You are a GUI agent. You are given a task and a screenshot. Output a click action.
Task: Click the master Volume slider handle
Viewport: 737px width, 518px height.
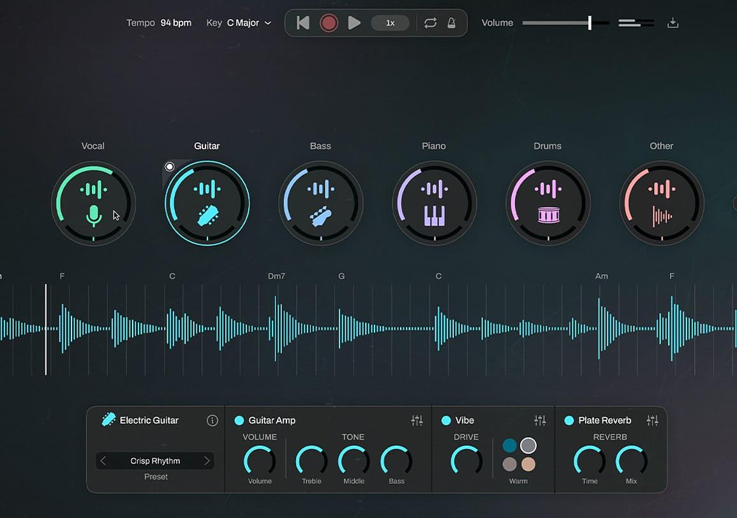click(590, 22)
